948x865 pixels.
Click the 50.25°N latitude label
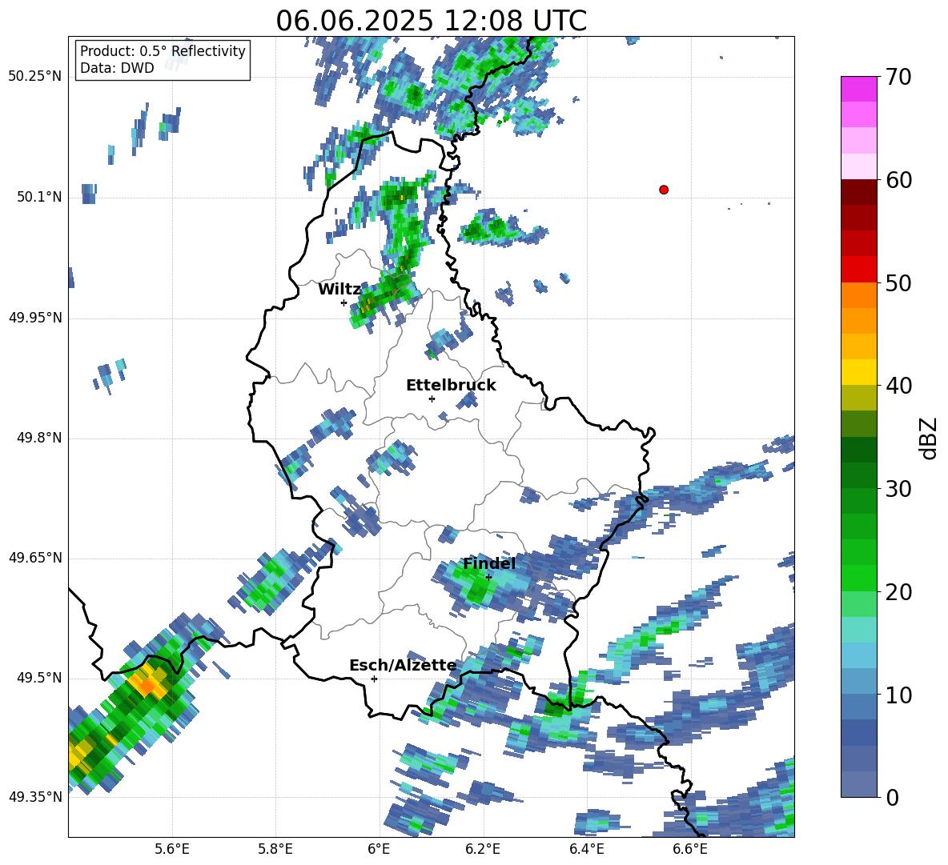point(35,77)
